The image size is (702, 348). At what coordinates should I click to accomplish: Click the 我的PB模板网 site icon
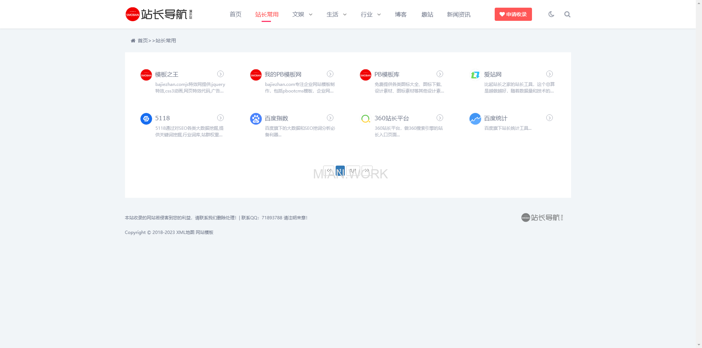point(256,75)
